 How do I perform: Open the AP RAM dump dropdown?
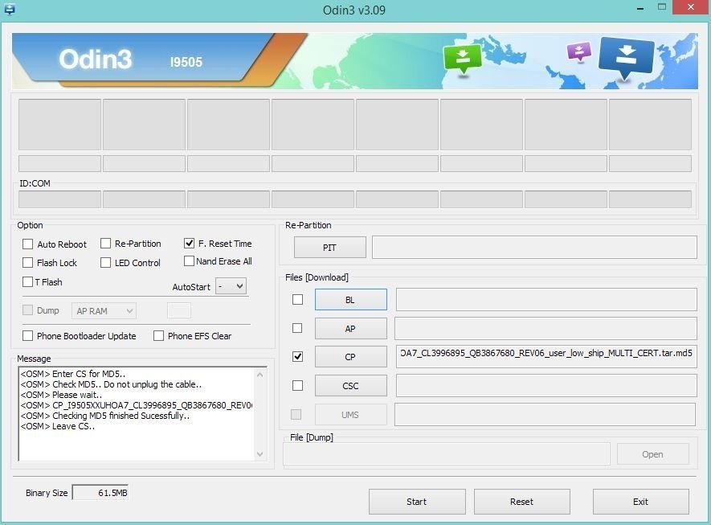coord(104,311)
